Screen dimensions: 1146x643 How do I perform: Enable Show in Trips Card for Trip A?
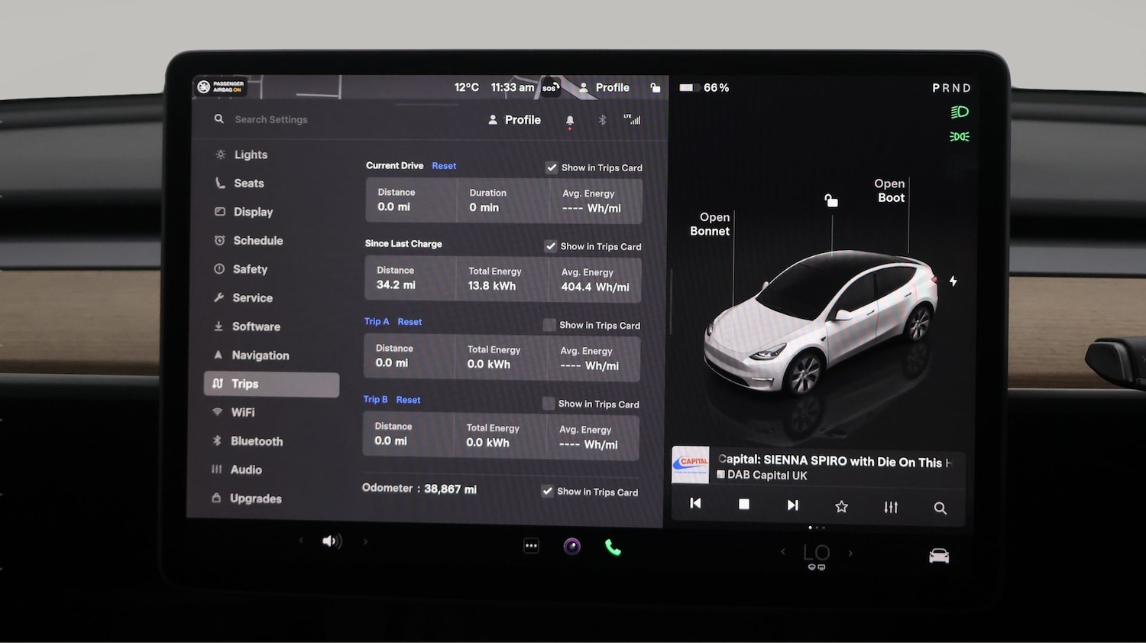pos(549,324)
